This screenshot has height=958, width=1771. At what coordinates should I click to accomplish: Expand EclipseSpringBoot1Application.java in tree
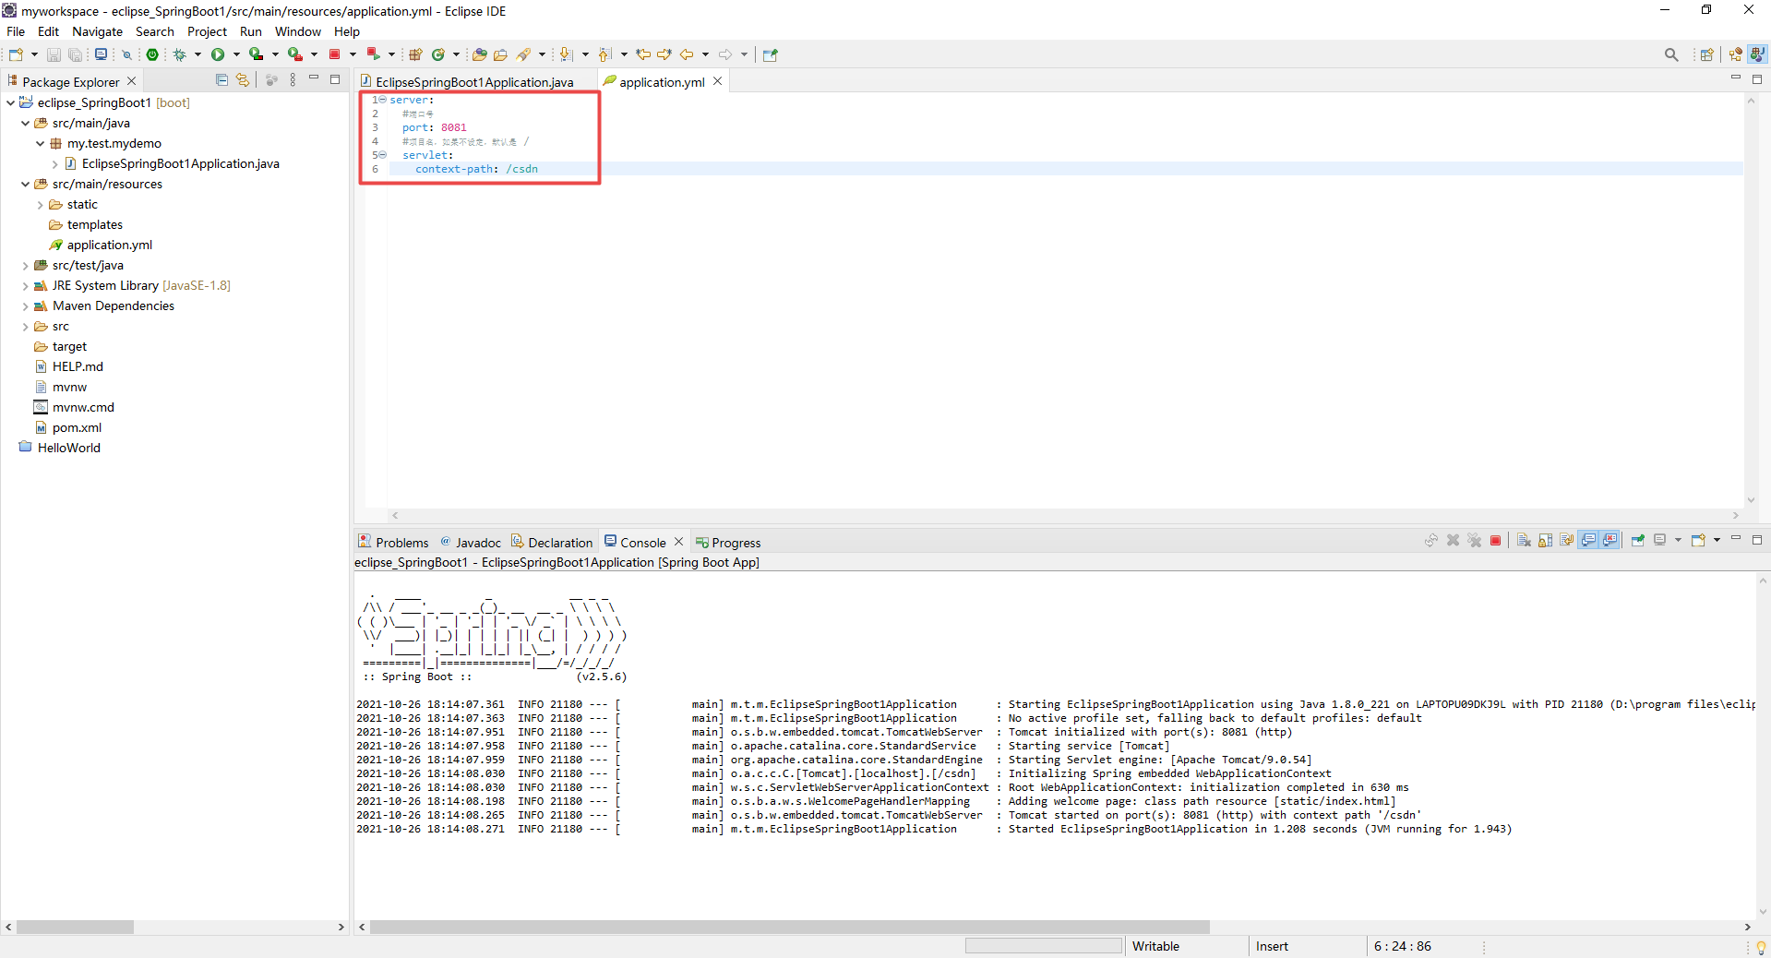pos(54,164)
